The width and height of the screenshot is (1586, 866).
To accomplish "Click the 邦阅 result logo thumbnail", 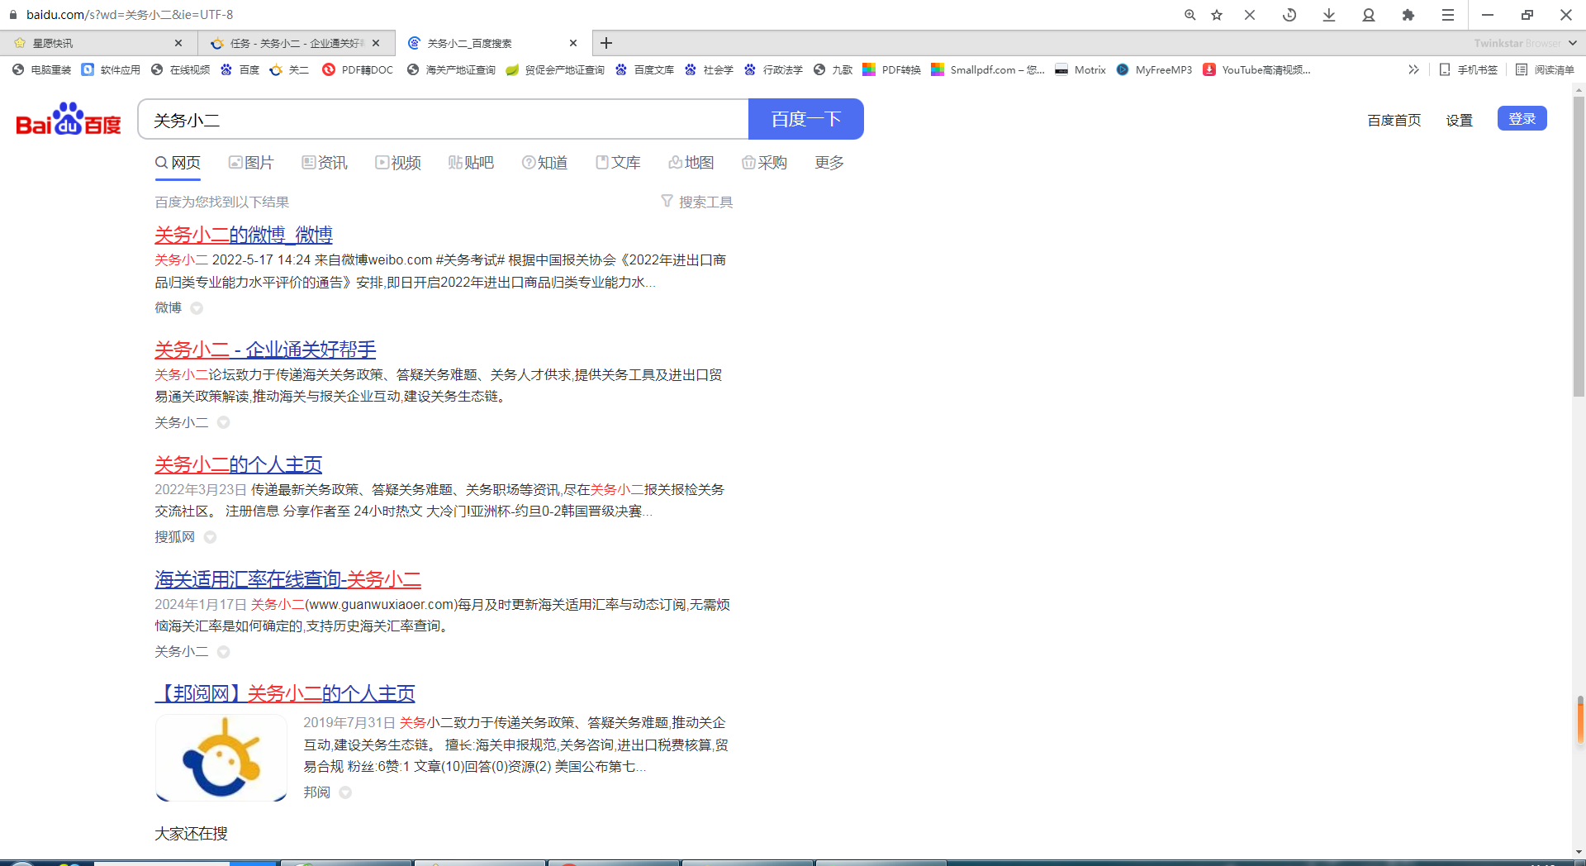I will 221,758.
